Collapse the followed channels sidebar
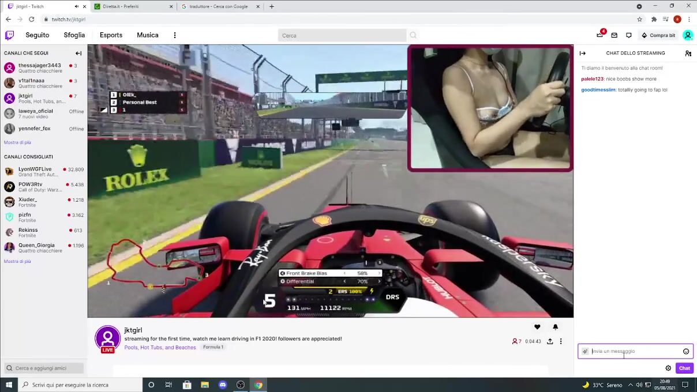The width and height of the screenshot is (697, 392). [78, 53]
